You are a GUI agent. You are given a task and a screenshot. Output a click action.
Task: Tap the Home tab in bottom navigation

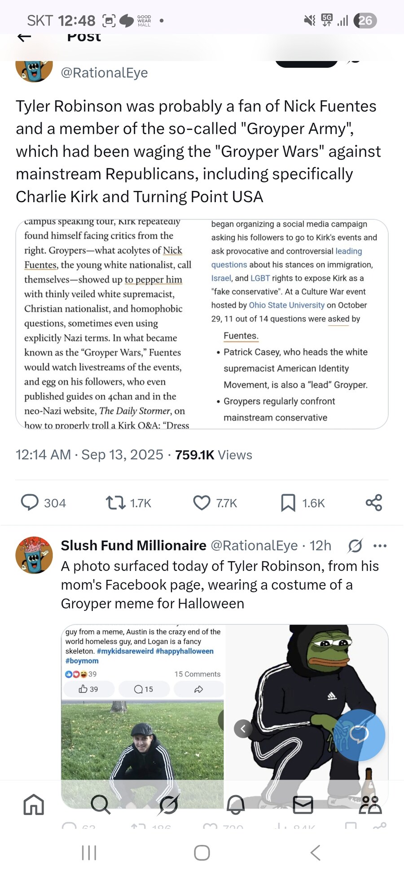click(x=34, y=805)
